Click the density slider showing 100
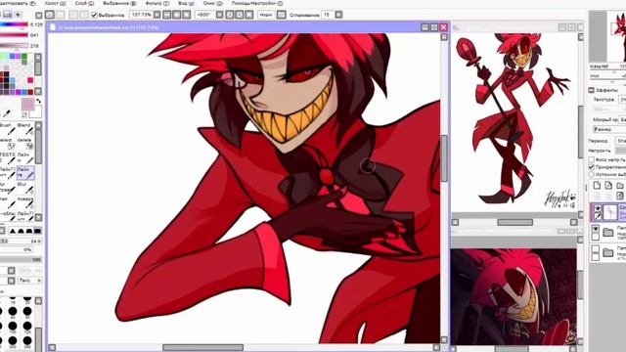This screenshot has height=352, width=626. click(x=21, y=260)
